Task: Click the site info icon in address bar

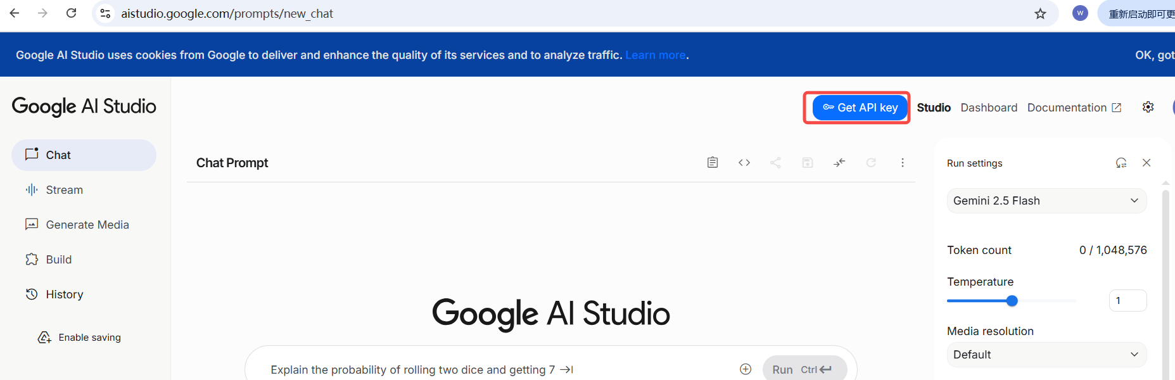Action: point(106,13)
